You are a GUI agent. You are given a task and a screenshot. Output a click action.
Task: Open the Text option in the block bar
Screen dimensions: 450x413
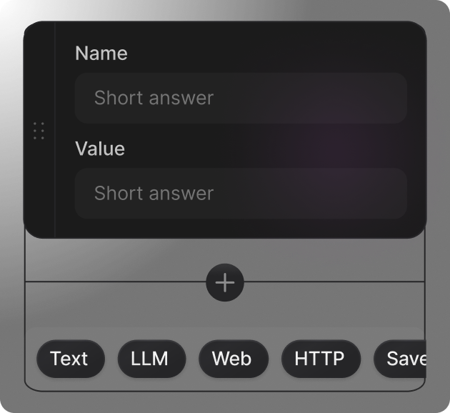[x=70, y=359]
